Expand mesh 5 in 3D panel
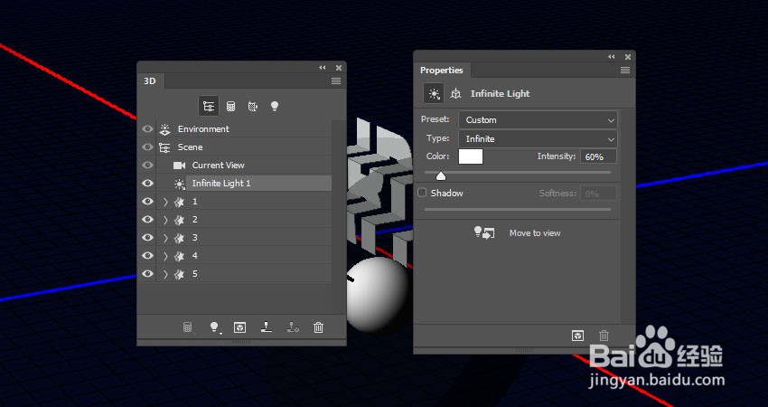This screenshot has width=768, height=407. pyautogui.click(x=165, y=274)
